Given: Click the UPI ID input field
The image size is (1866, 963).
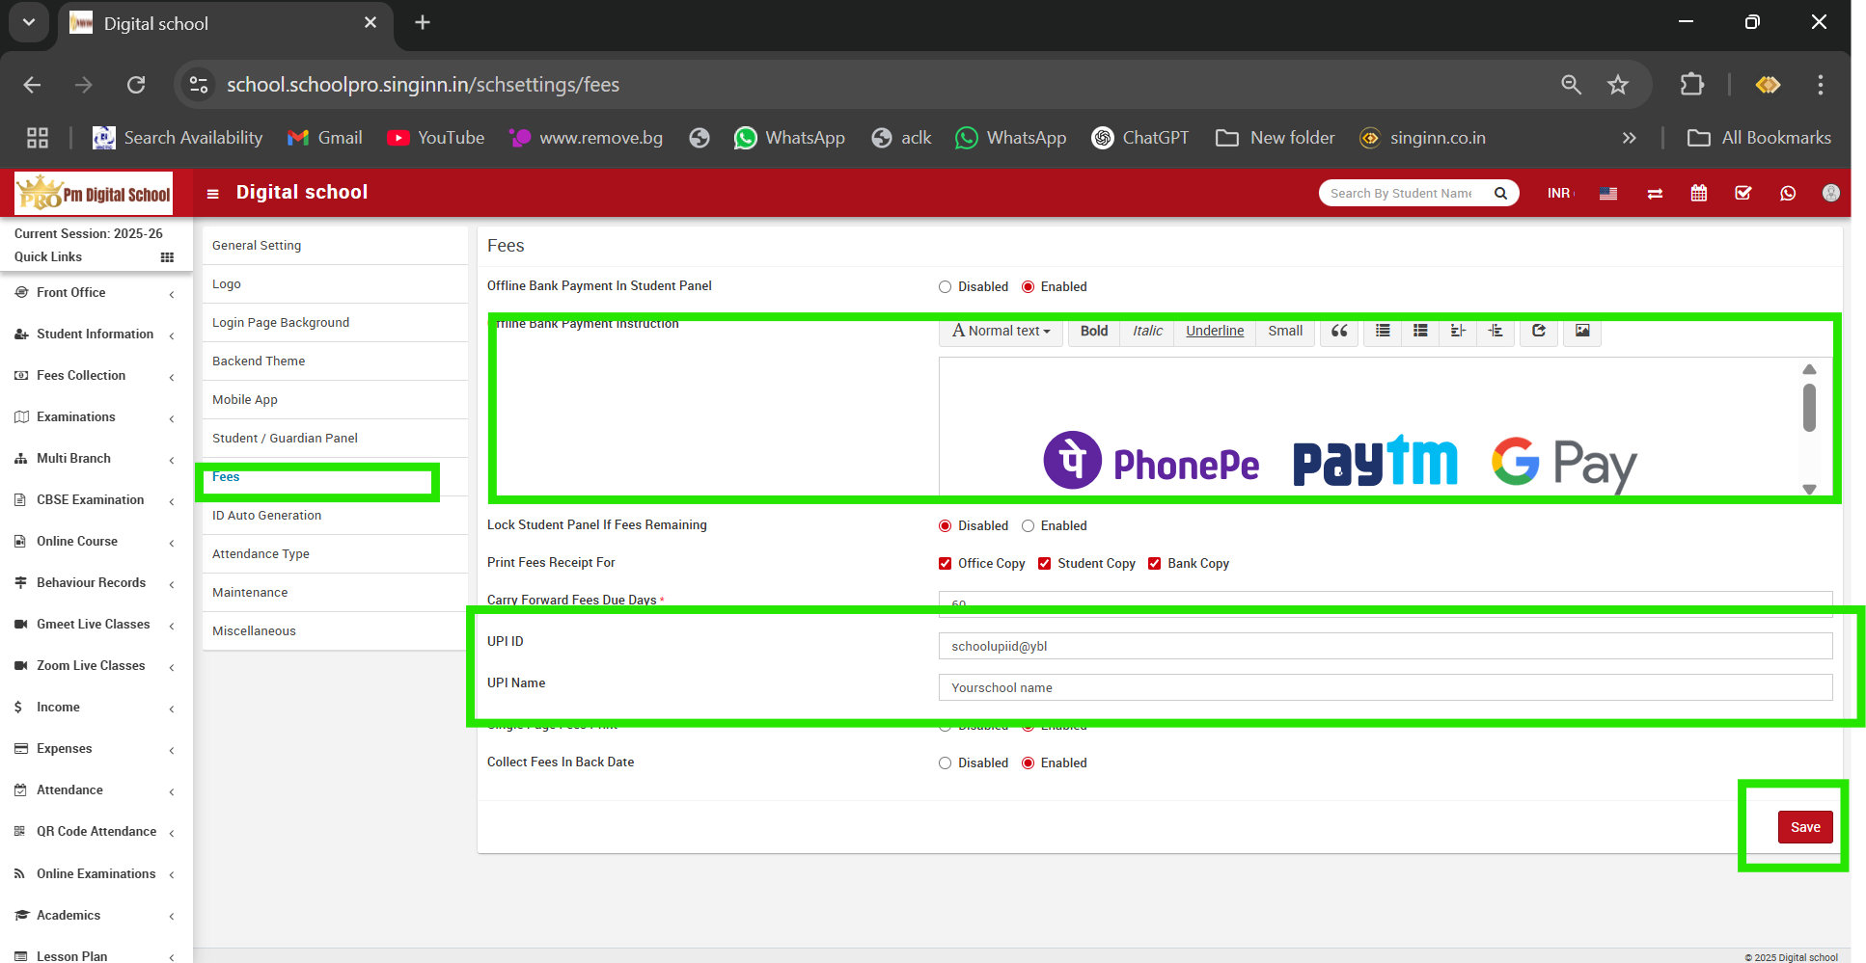Looking at the screenshot, I should click(x=1386, y=646).
